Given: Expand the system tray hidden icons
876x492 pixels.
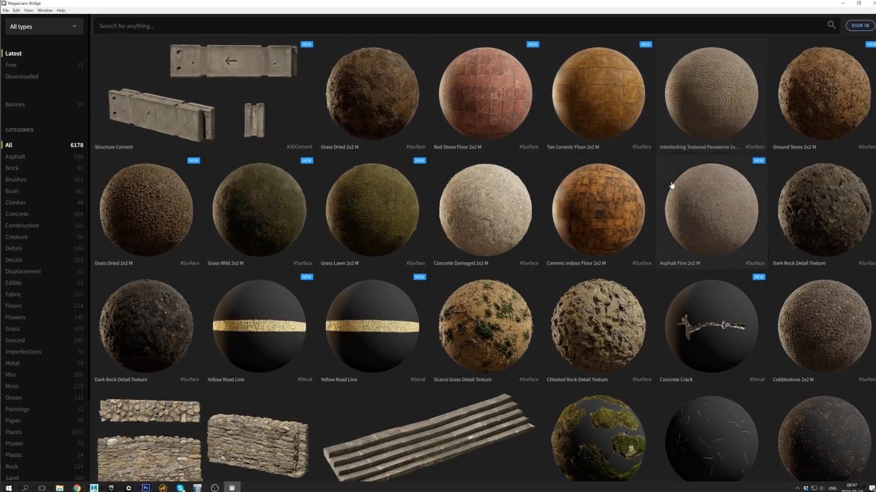Looking at the screenshot, I should point(798,488).
